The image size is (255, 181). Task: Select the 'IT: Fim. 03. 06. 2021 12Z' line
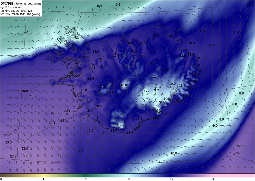pos(16,10)
